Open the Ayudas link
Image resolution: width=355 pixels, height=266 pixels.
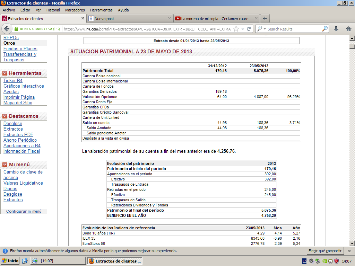pos(11,91)
